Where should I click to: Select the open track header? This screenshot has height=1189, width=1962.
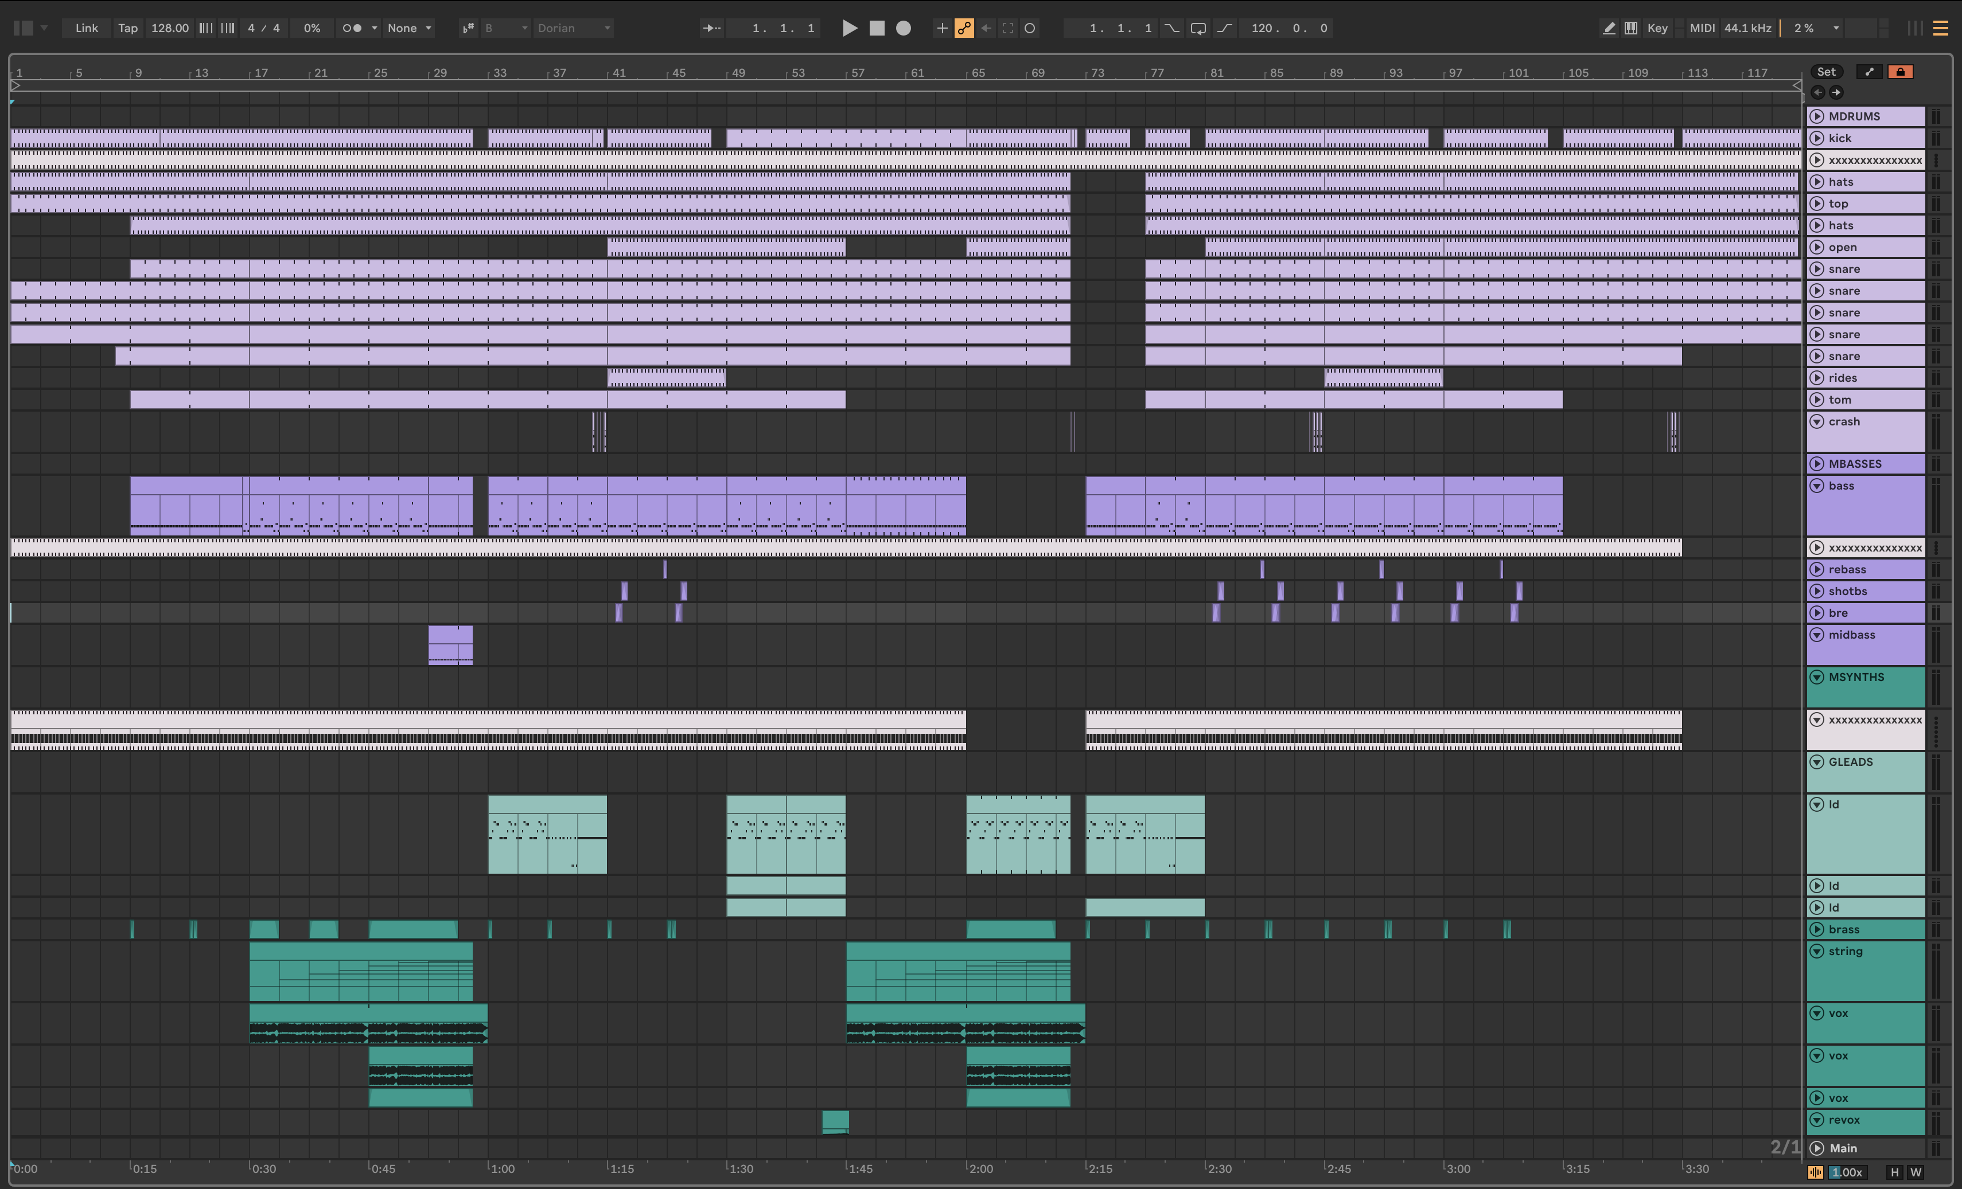1866,247
